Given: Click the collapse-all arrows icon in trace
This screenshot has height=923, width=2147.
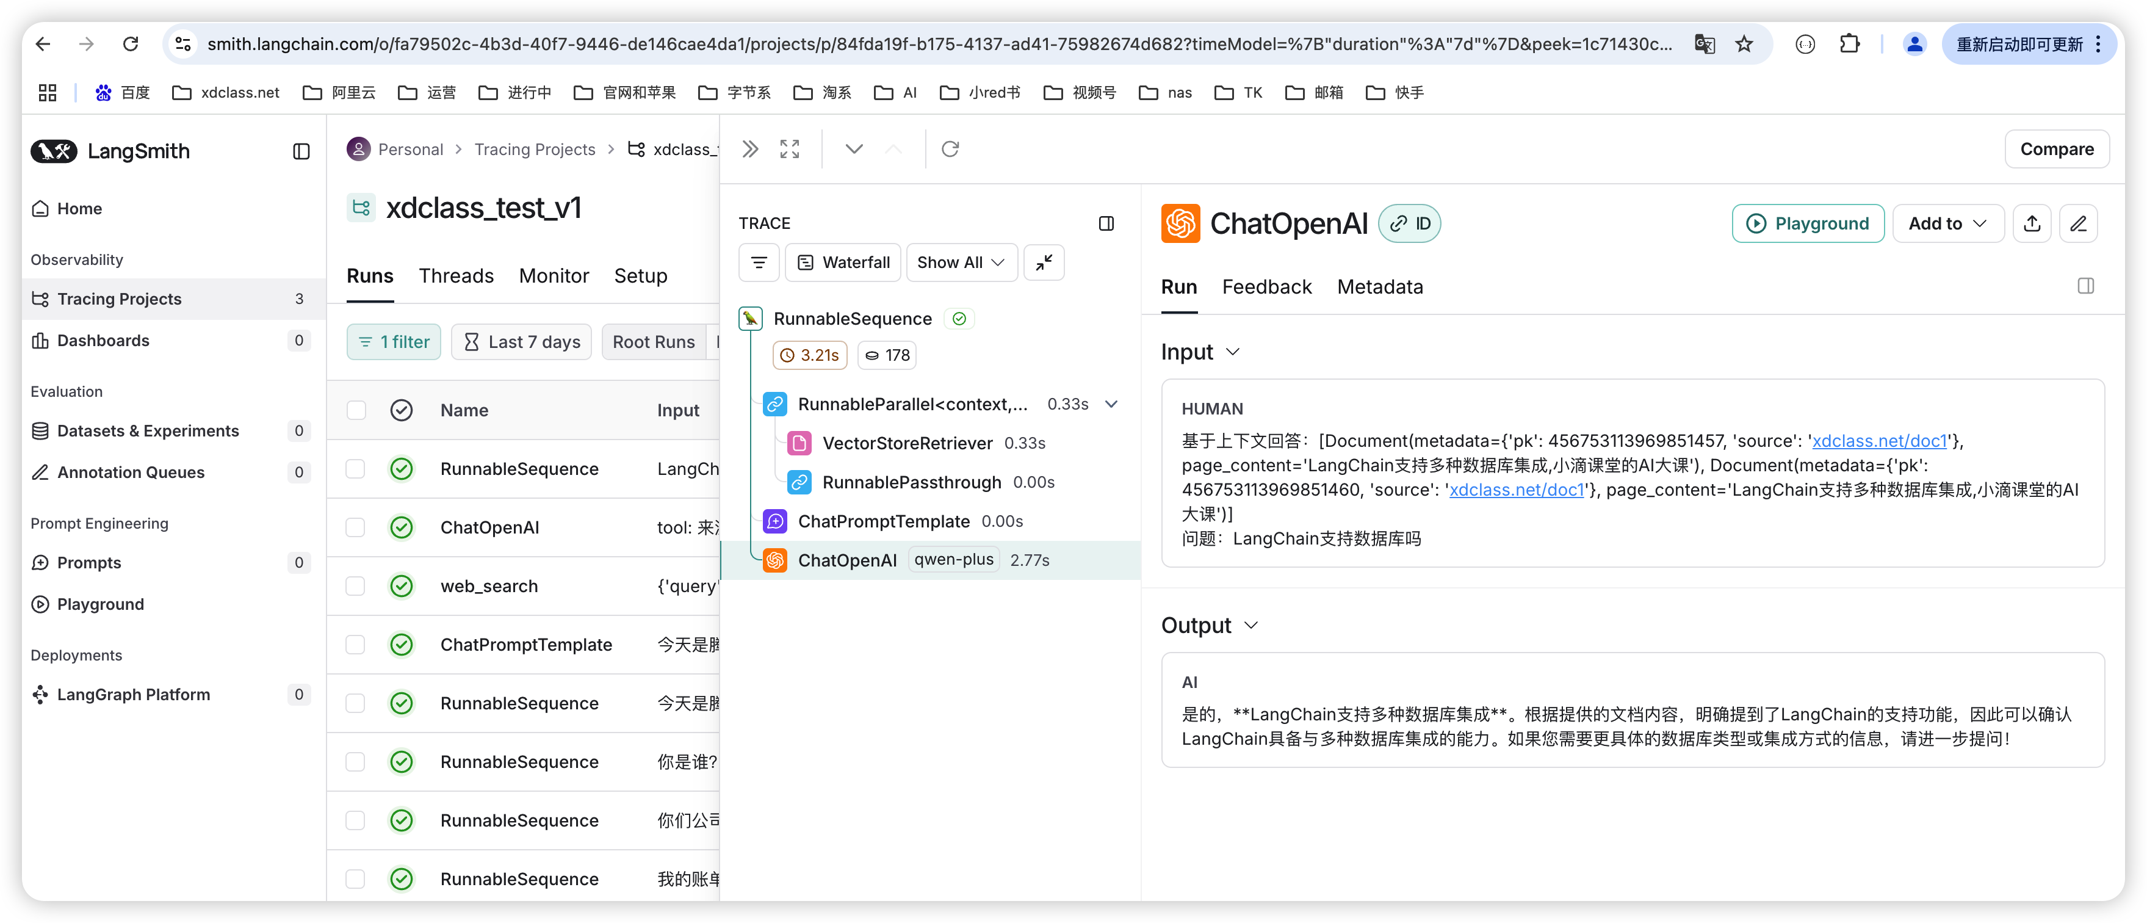Looking at the screenshot, I should 1044,262.
